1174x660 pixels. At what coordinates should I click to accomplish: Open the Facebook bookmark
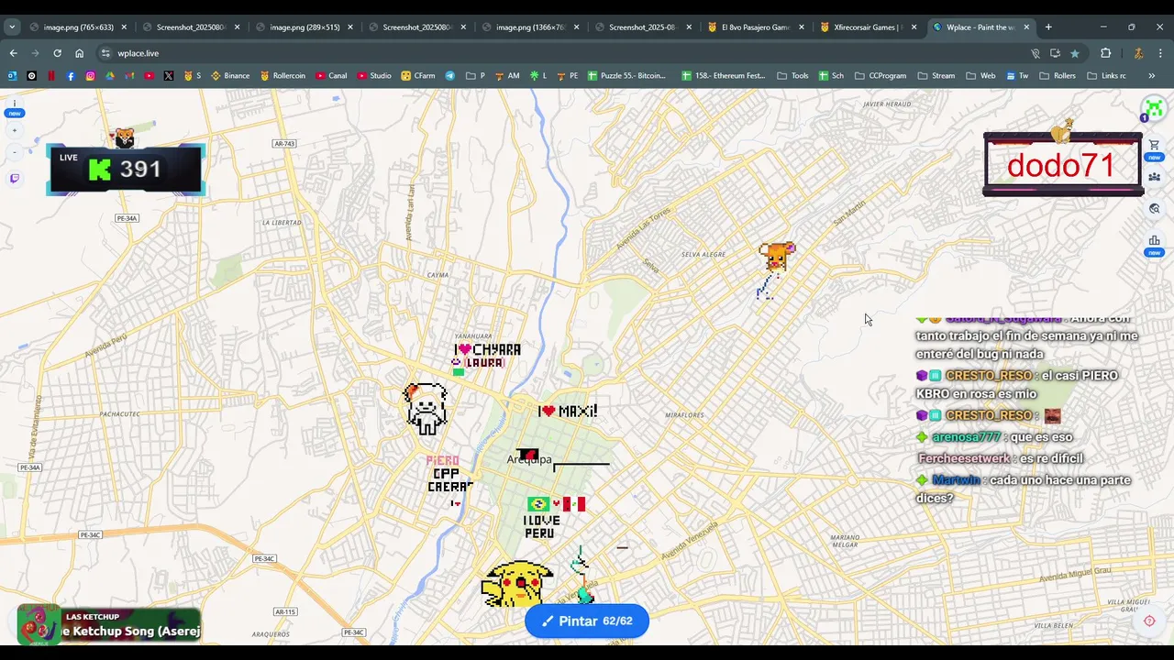[x=71, y=75]
